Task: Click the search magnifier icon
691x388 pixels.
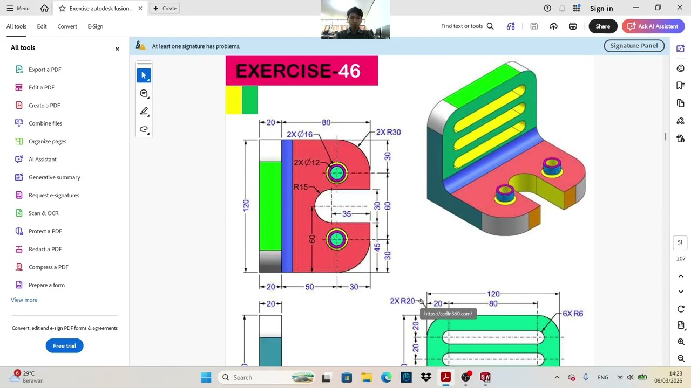Action: pos(490,26)
